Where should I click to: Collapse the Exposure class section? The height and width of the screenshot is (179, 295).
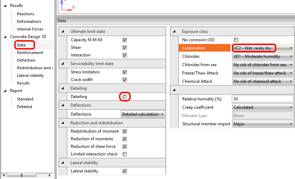(x=174, y=32)
